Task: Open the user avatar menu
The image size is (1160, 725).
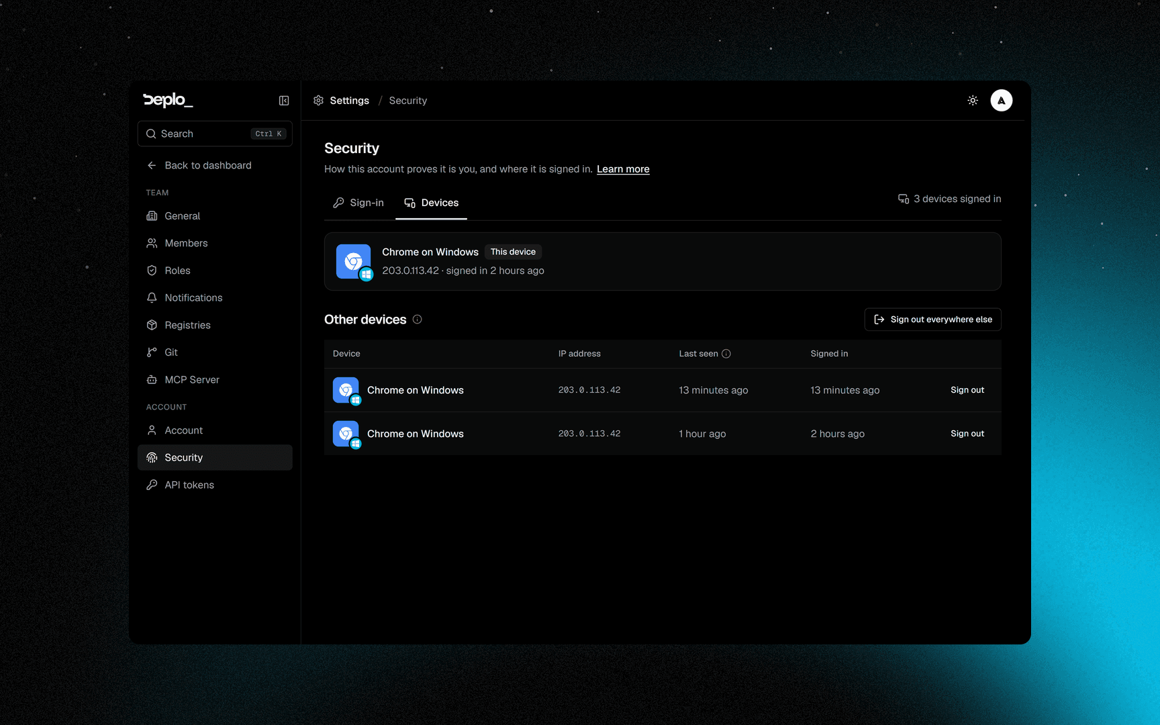Action: [x=1002, y=101]
